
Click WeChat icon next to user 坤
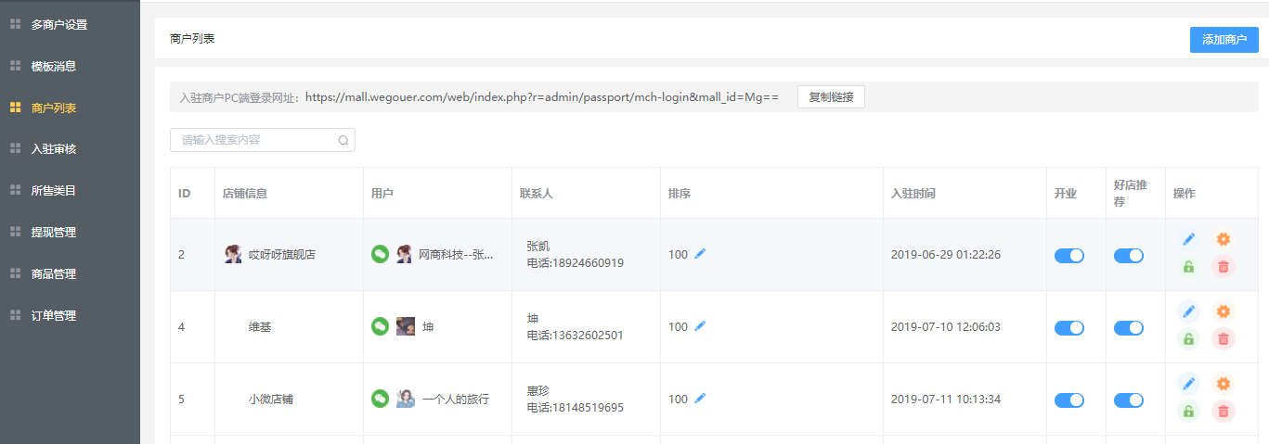pos(380,326)
